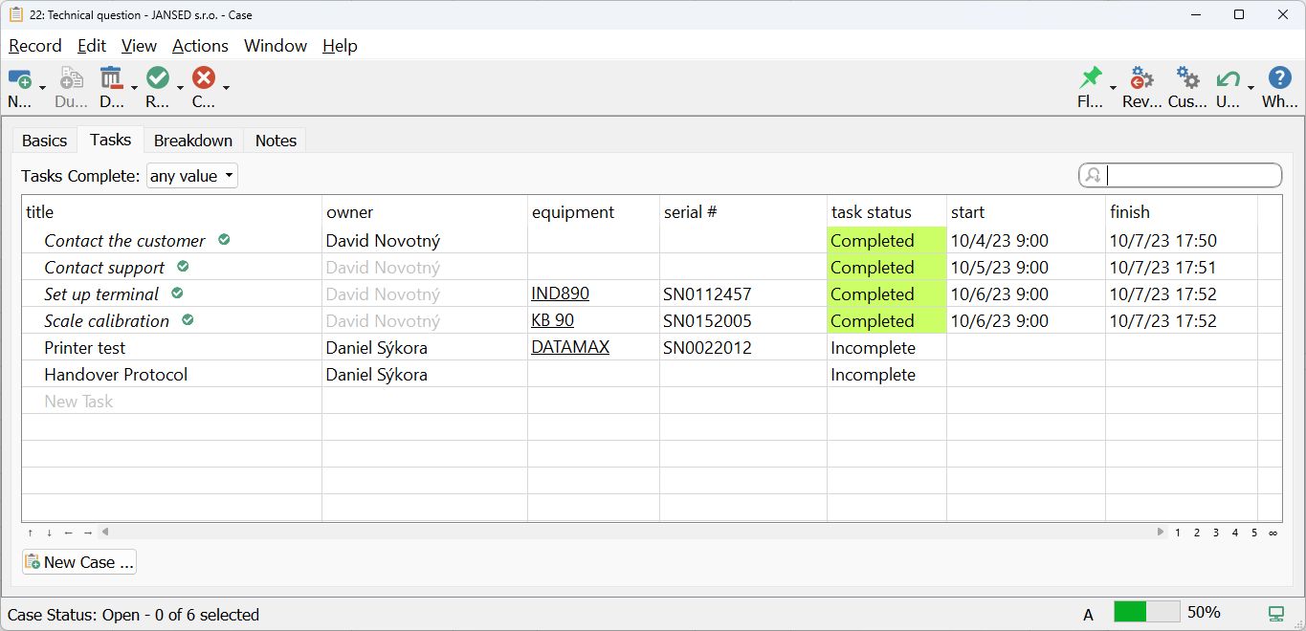
Task: Switch to the Notes tab
Action: click(x=276, y=141)
